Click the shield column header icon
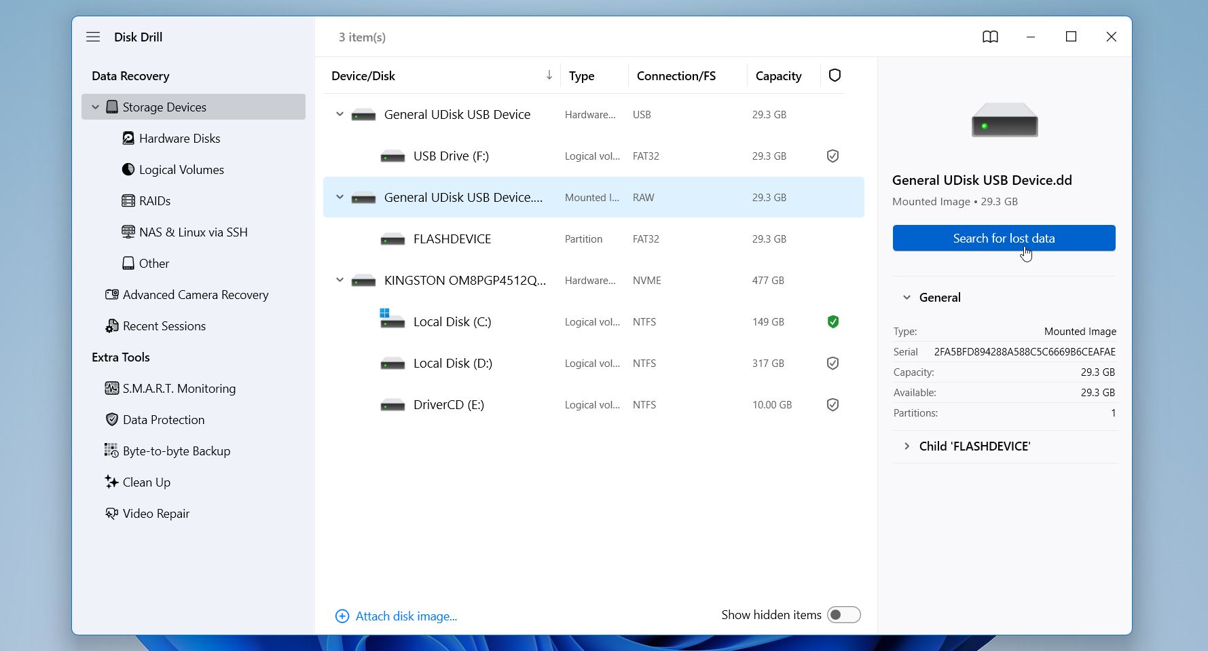Image resolution: width=1208 pixels, height=651 pixels. pyautogui.click(x=835, y=75)
